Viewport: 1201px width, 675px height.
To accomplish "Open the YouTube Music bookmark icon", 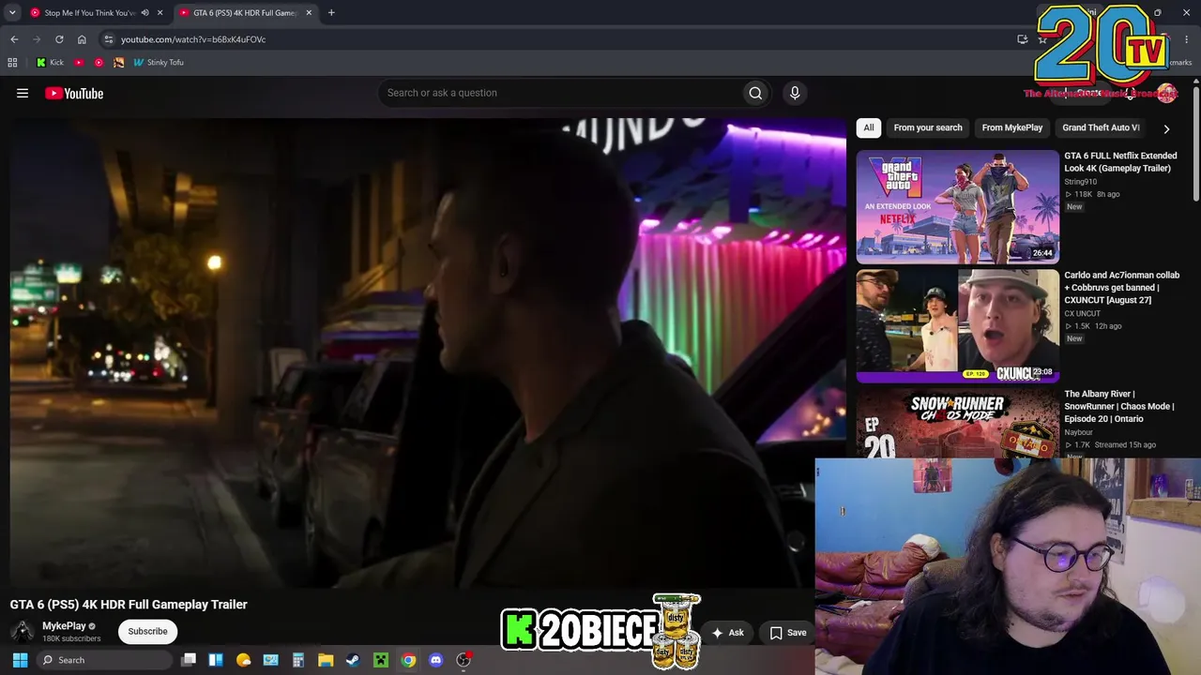I will click(x=99, y=63).
